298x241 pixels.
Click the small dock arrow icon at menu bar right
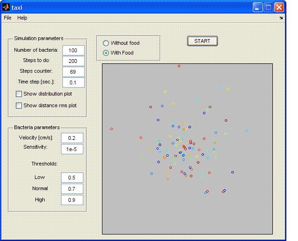281,18
